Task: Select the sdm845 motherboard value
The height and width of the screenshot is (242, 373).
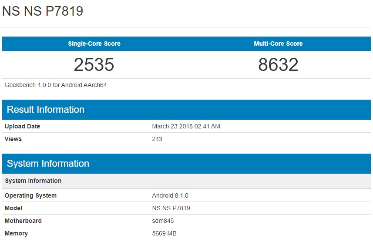Action: tap(163, 221)
